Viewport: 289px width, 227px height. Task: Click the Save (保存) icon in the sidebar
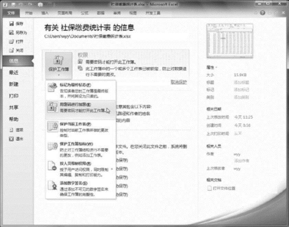[x=12, y=24]
